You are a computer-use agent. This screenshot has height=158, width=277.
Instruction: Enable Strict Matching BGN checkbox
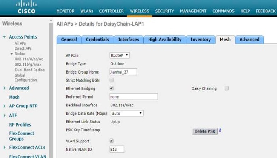click(x=111, y=80)
